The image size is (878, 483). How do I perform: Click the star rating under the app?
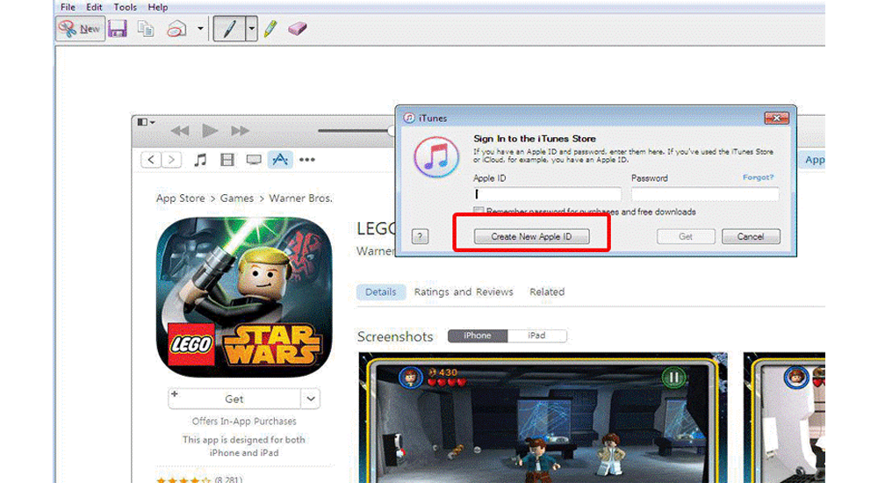(x=184, y=479)
